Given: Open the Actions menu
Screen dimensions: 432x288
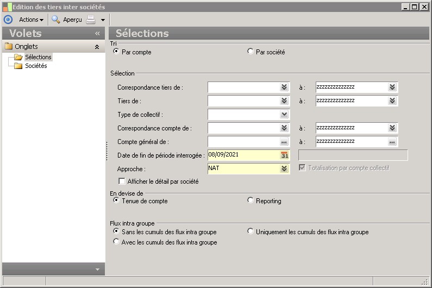Looking at the screenshot, I should 31,20.
